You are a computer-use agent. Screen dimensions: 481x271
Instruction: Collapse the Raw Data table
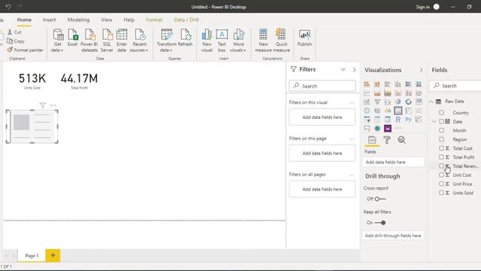point(431,102)
